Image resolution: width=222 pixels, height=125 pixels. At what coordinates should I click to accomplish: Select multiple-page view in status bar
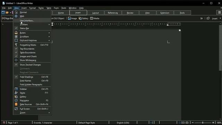(x=183, y=123)
